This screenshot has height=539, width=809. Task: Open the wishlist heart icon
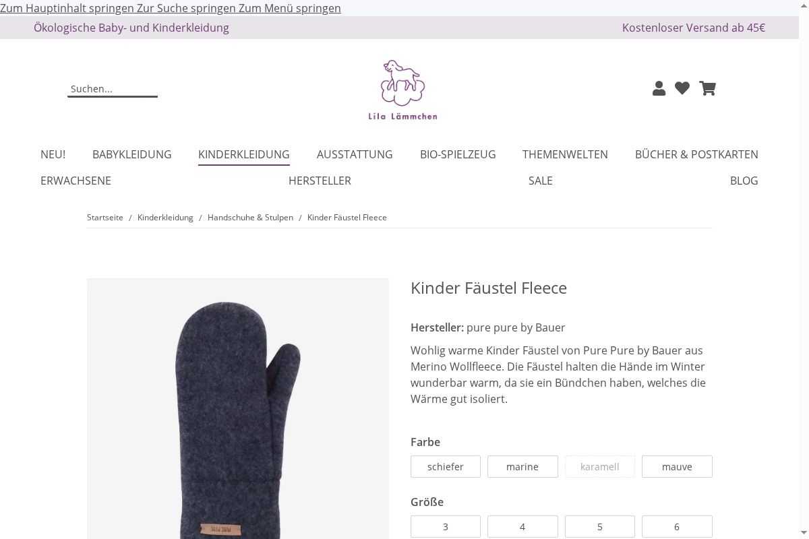(682, 88)
